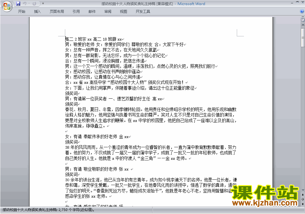305x214 pixels.
Task: Click the vertical scrollbar up arrow
Action: coord(303,25)
